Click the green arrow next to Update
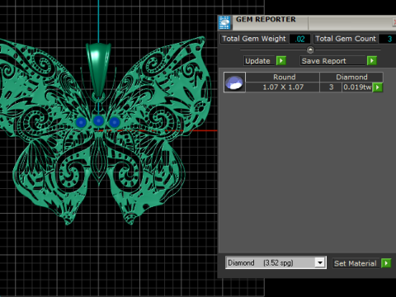Screen dimensions: 396x297 [281, 60]
